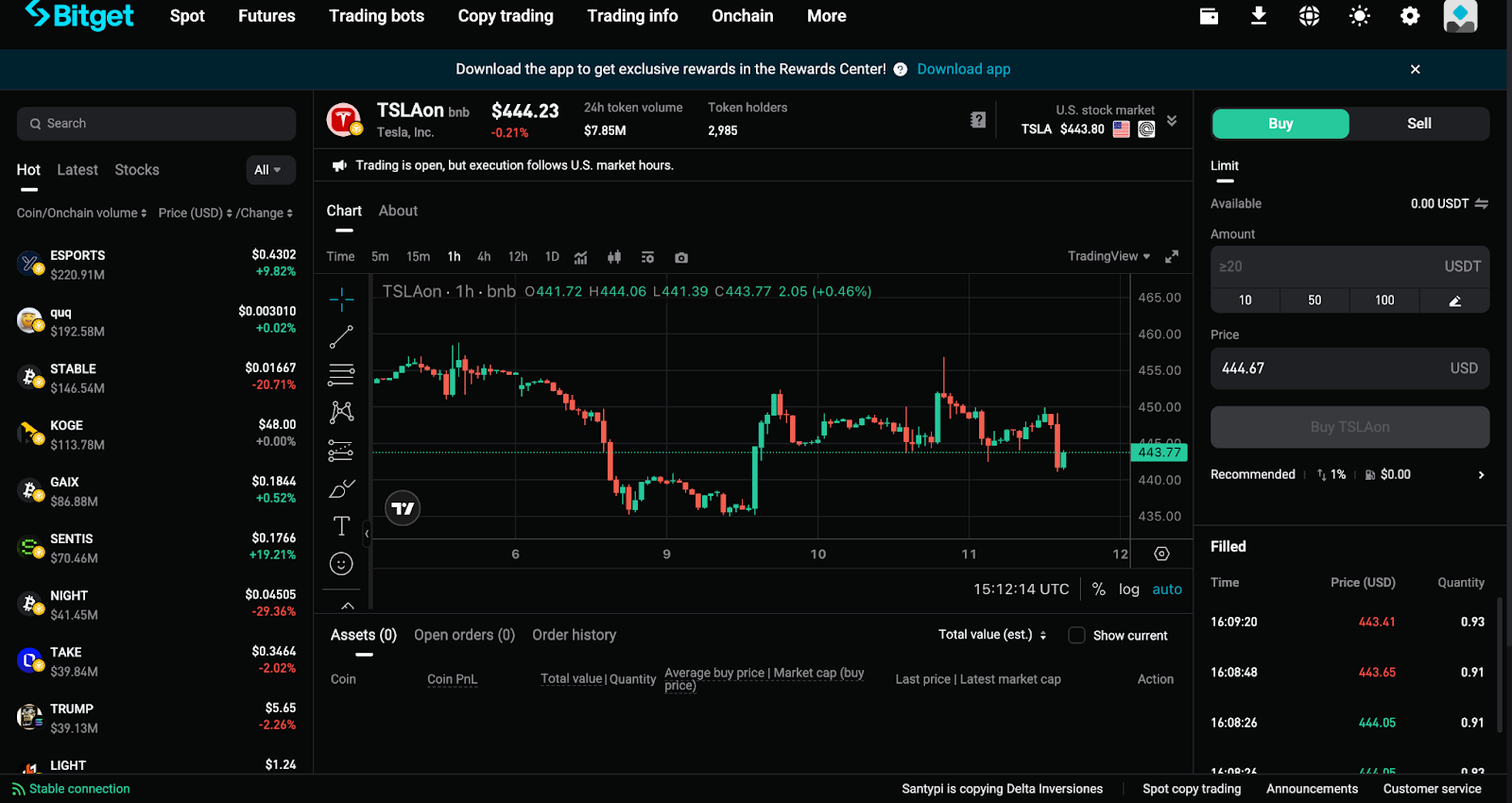Toggle percent scale on chart
Screen dimensions: 1512x803
point(1098,589)
